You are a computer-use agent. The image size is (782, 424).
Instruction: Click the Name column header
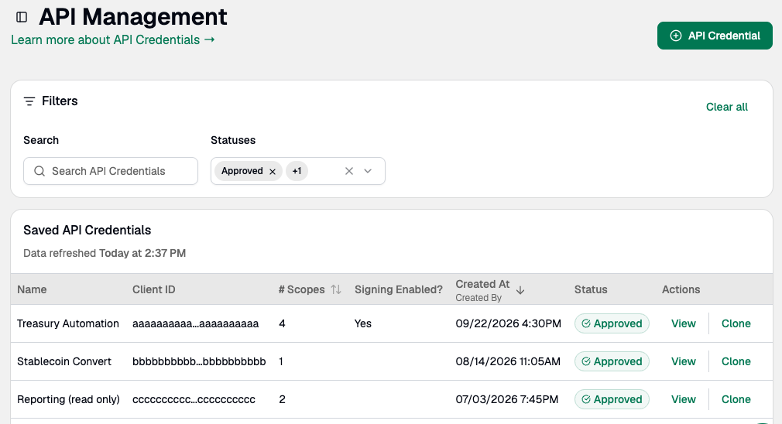[32, 289]
